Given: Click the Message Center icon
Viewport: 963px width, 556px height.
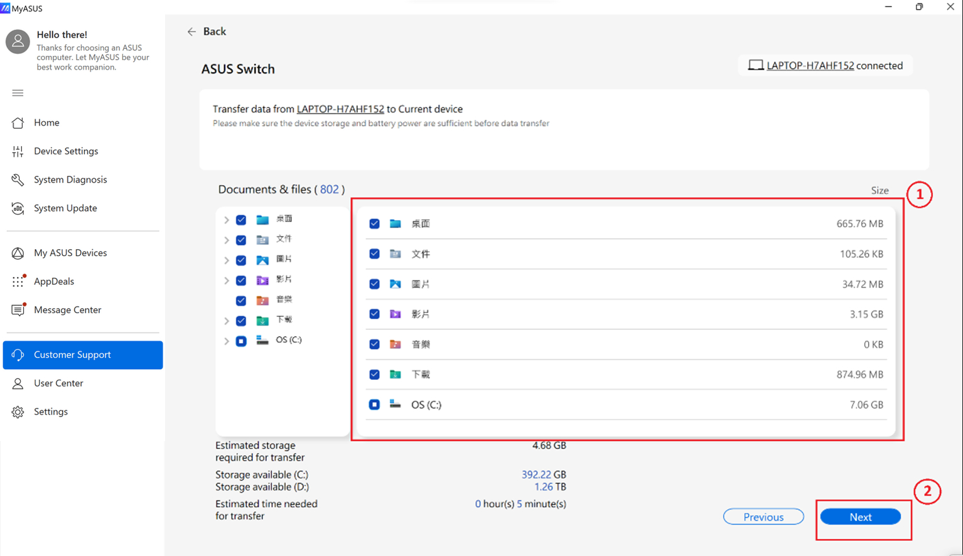Looking at the screenshot, I should 18,310.
